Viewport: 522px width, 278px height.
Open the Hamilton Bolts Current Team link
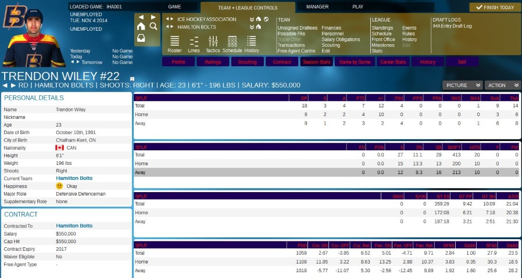point(74,178)
